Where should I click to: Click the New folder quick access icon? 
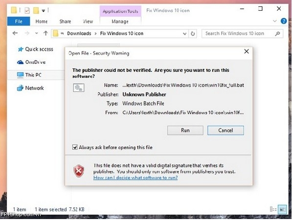coord(36,10)
